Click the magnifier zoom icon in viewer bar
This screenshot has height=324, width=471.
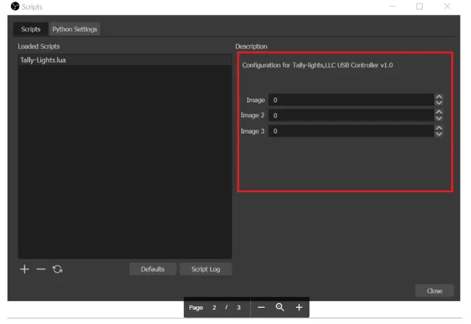pyautogui.click(x=280, y=307)
